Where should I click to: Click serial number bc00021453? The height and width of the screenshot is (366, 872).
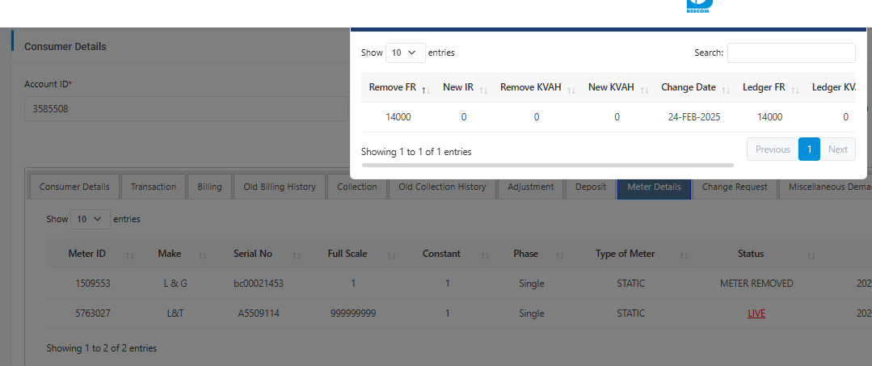pos(259,283)
